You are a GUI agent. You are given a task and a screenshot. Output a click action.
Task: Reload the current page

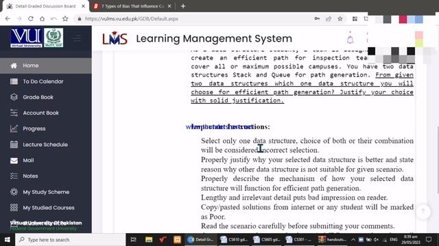(30, 18)
